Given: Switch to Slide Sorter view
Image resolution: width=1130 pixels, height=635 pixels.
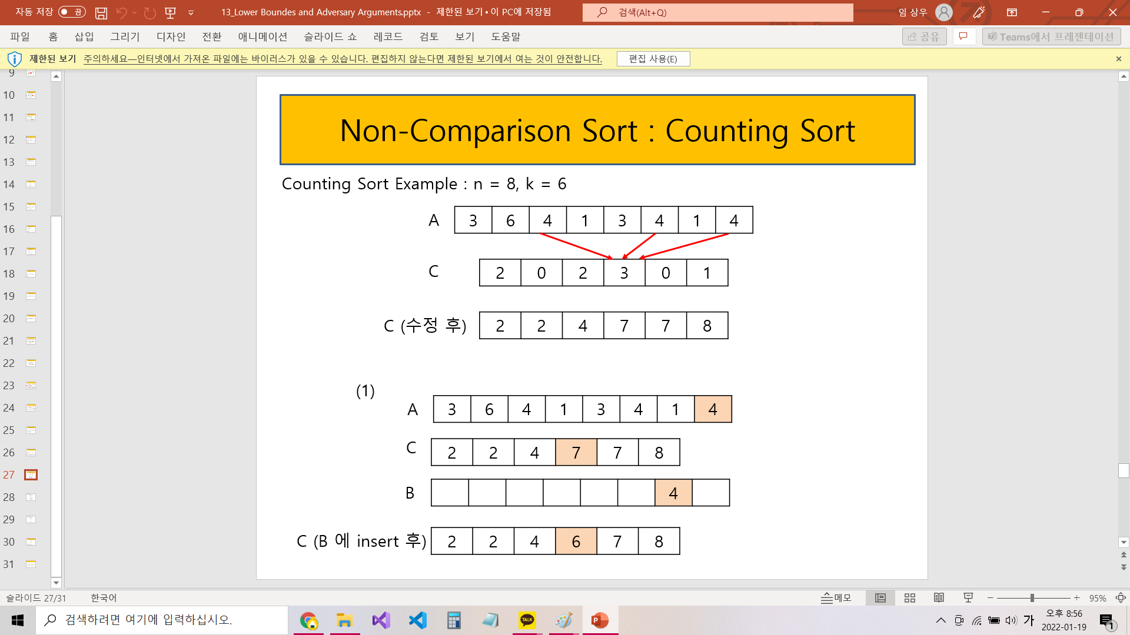Looking at the screenshot, I should [x=910, y=598].
